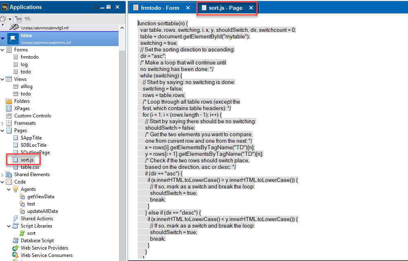Click the htmx application flag icon

(x=13, y=38)
